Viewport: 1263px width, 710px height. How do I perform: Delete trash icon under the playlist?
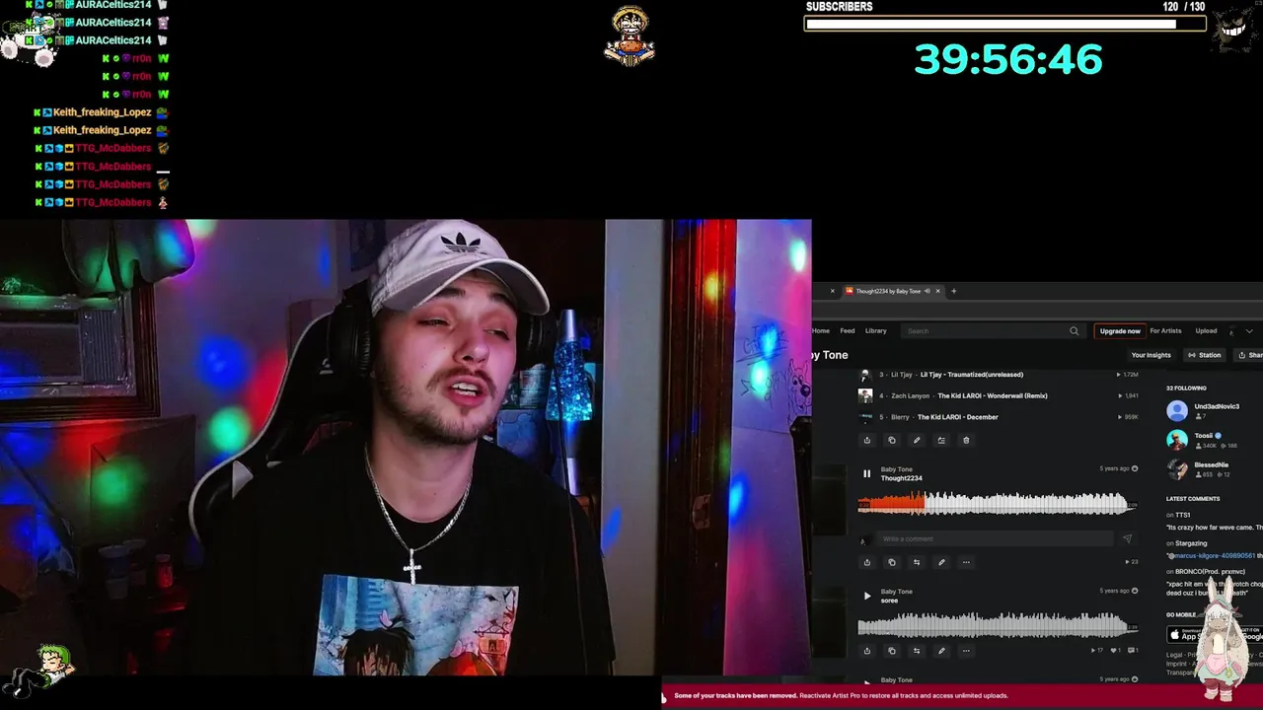pos(966,440)
